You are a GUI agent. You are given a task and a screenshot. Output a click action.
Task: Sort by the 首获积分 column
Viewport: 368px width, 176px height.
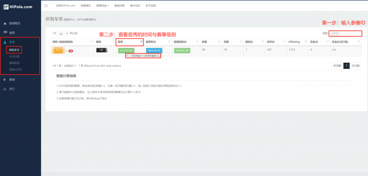(158, 42)
